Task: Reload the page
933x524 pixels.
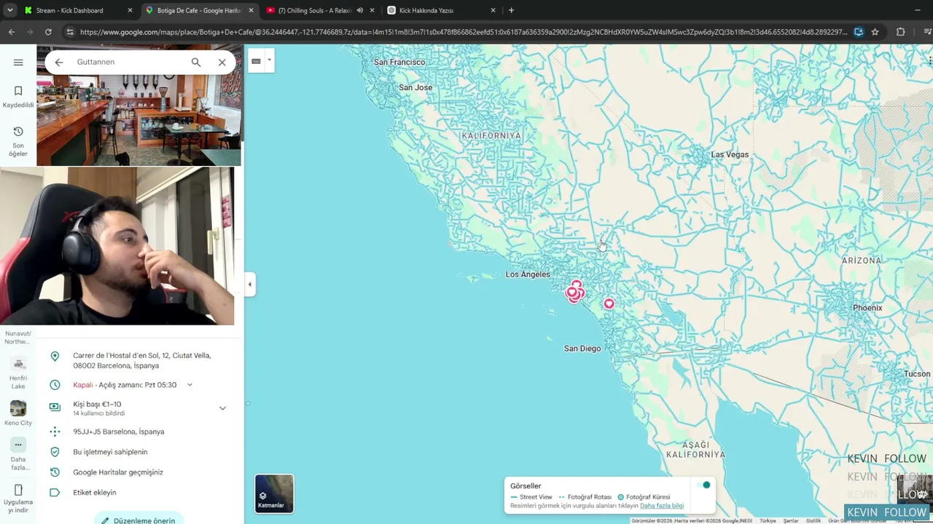Action: pyautogui.click(x=48, y=32)
